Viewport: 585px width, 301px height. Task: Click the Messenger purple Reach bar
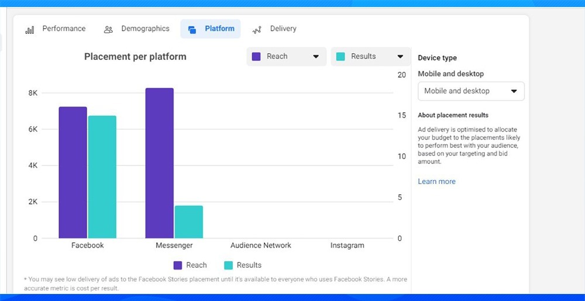click(159, 163)
